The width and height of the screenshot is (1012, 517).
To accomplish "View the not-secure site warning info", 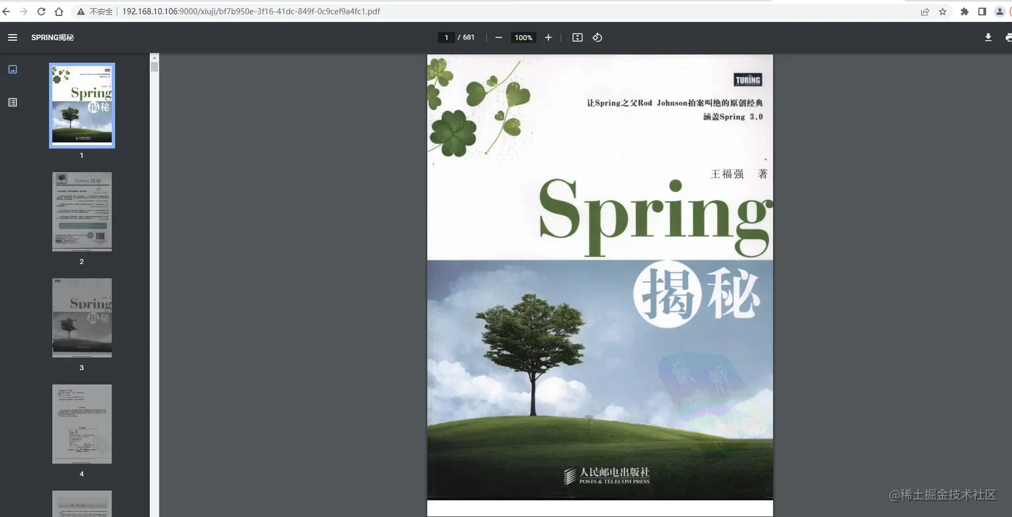I will [x=95, y=11].
